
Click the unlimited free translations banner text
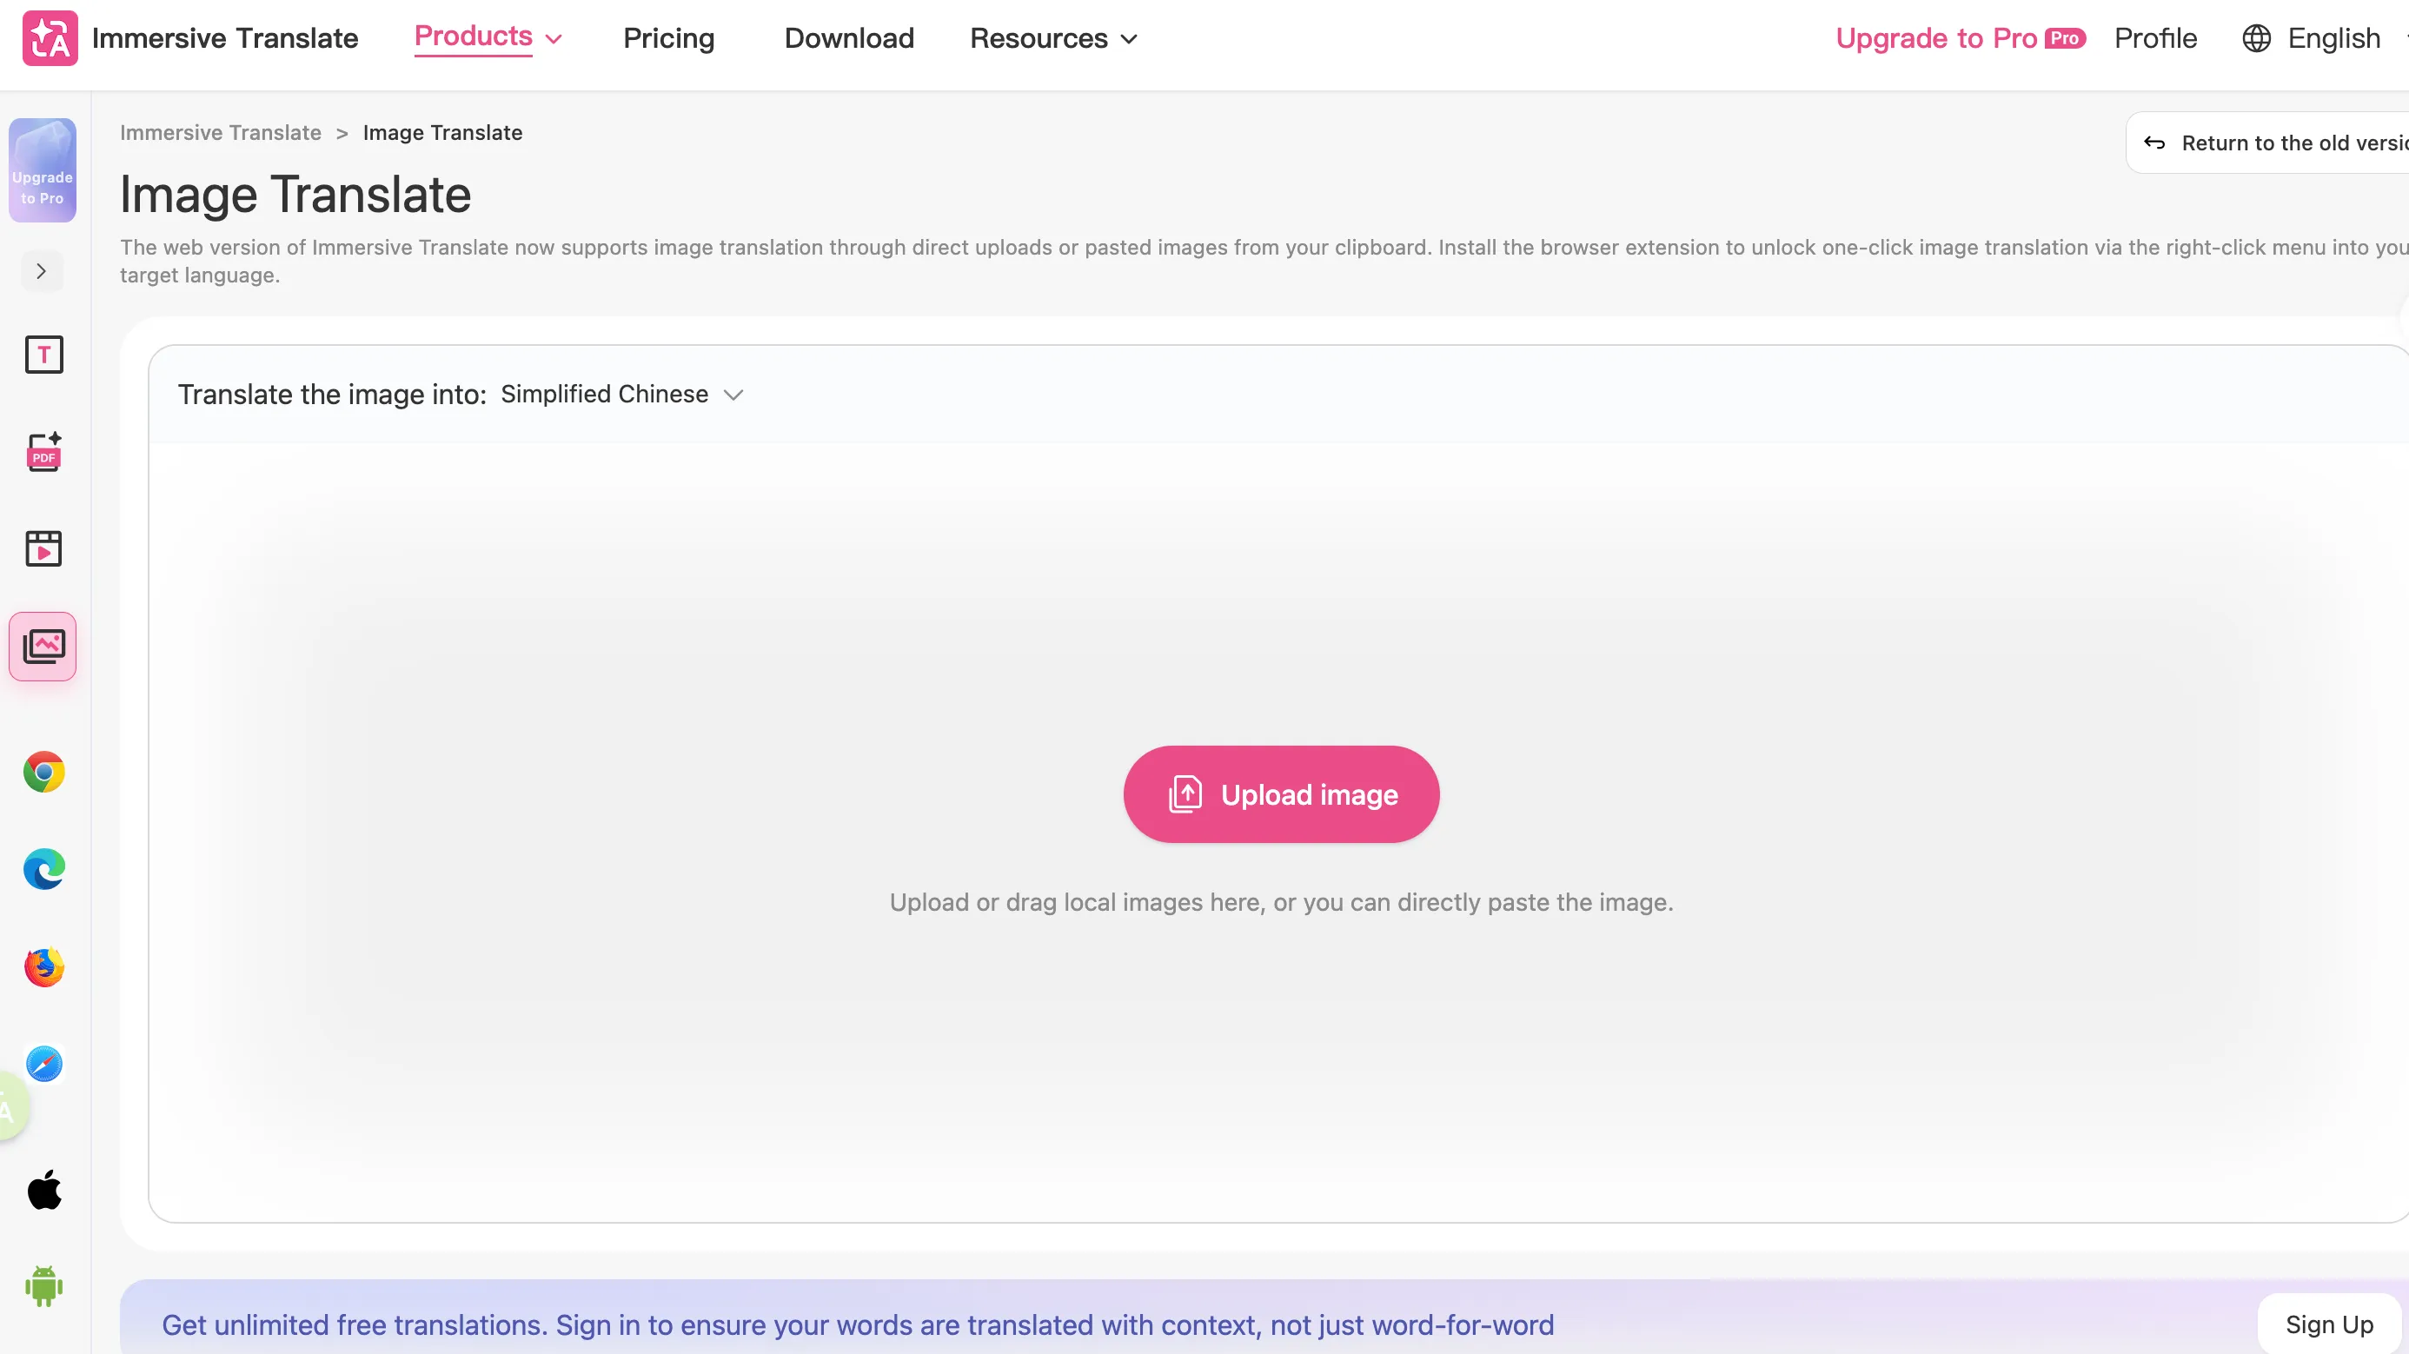(x=858, y=1325)
